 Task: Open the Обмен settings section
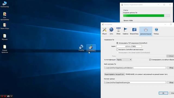point(118,31)
